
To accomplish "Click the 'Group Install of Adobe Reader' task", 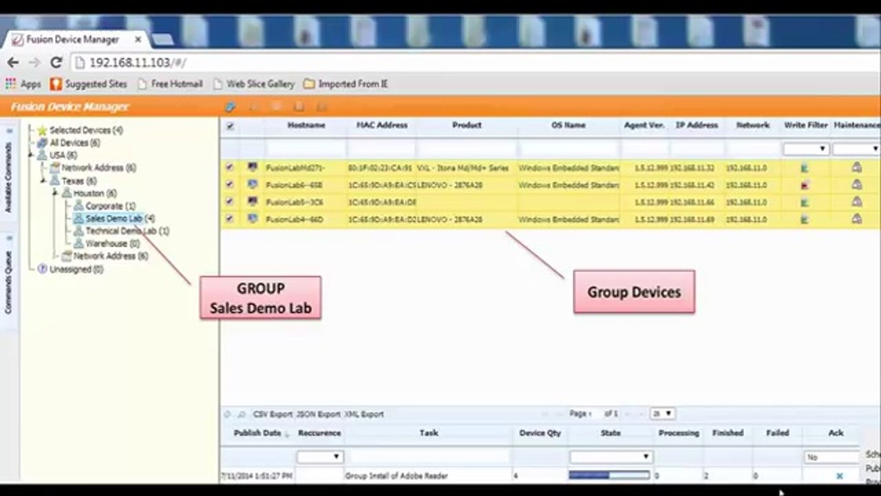I will [396, 476].
